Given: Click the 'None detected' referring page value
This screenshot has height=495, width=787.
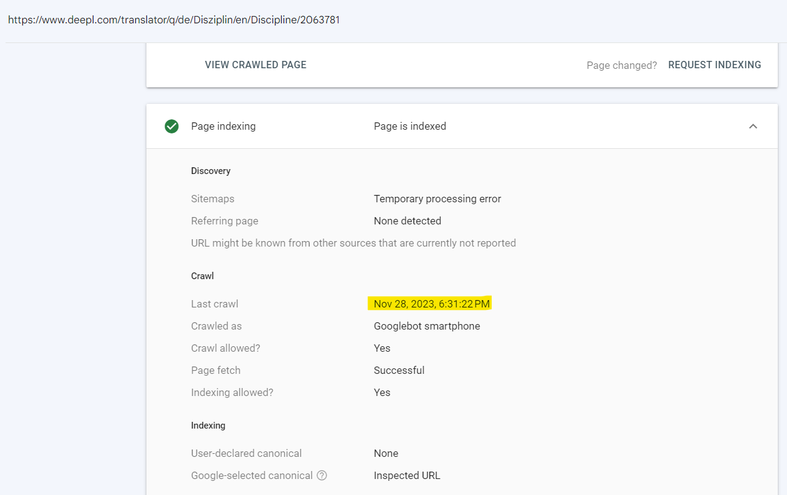Looking at the screenshot, I should [407, 221].
